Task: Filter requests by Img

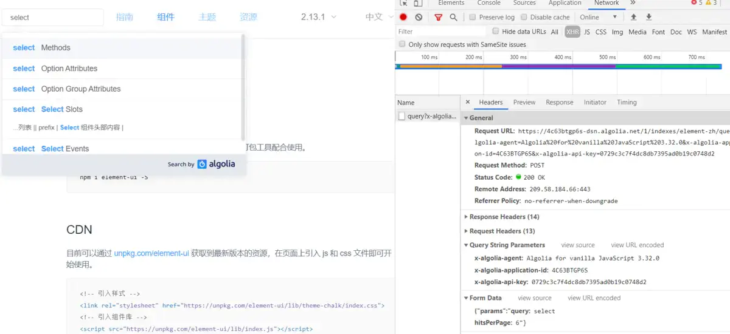Action: pos(617,32)
